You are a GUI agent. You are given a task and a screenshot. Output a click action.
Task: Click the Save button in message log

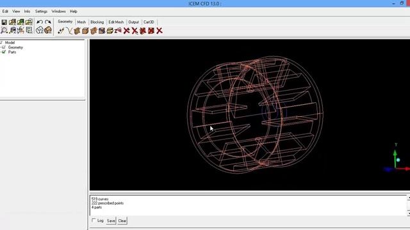111,221
